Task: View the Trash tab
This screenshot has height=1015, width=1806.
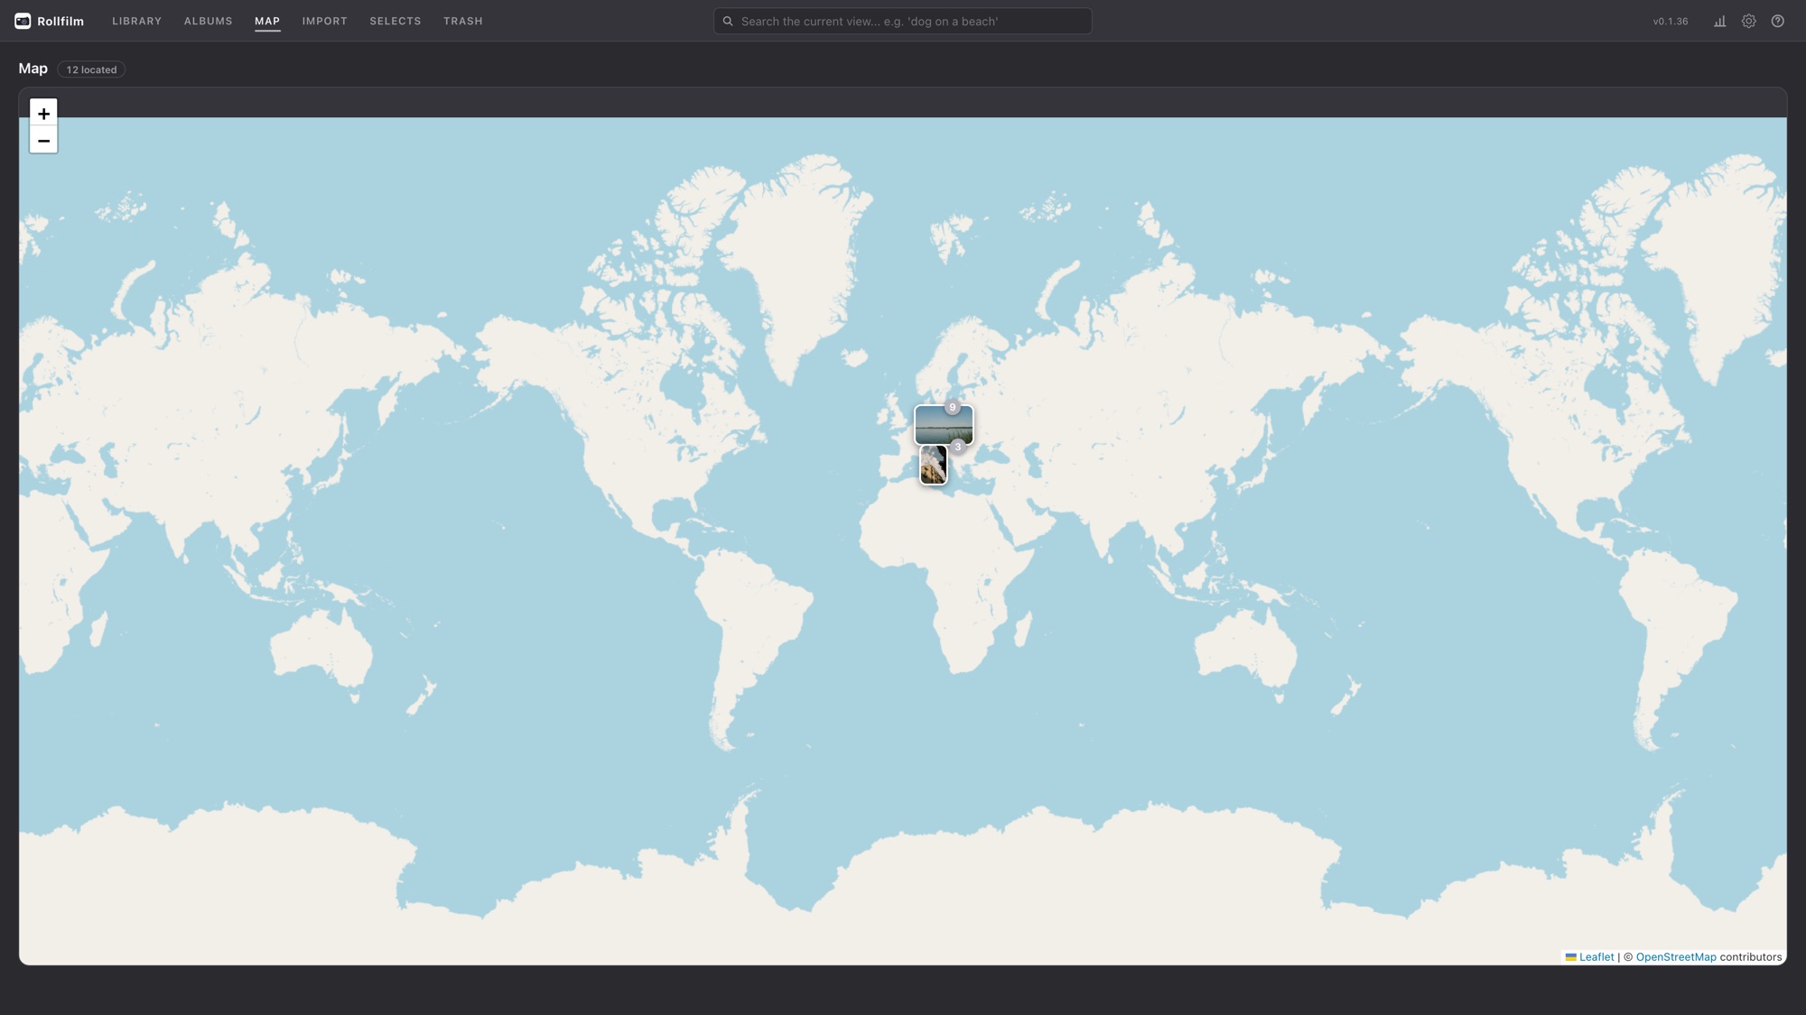Action: (x=462, y=21)
